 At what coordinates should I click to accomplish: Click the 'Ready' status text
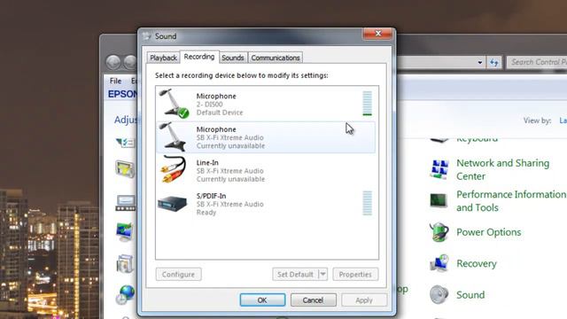click(x=206, y=213)
